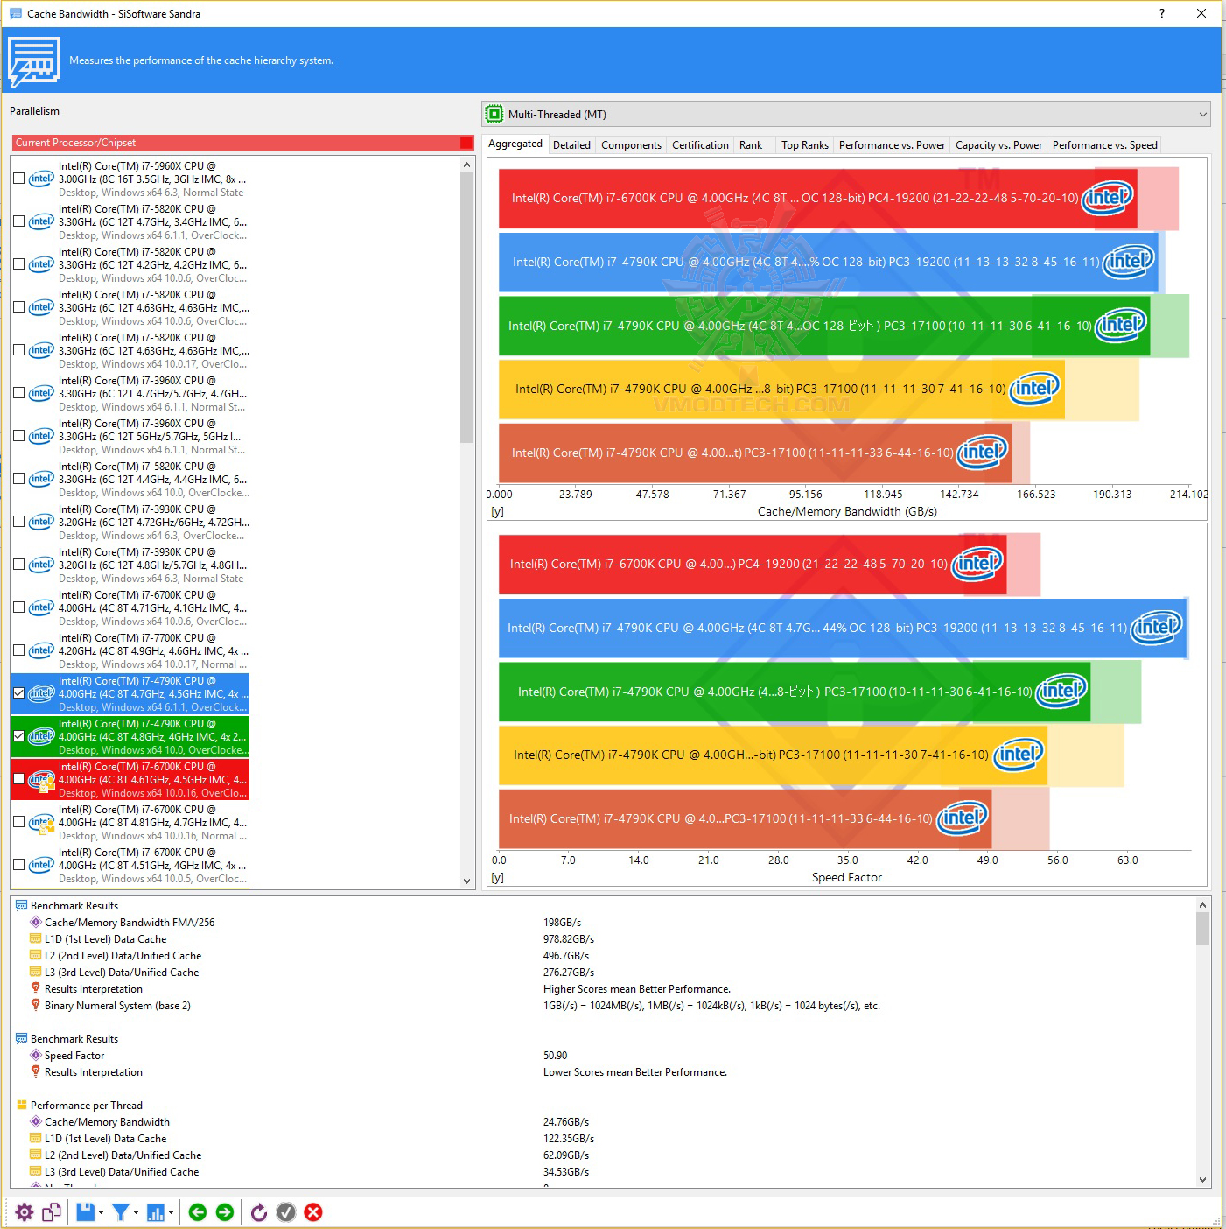Click the processor list scroll-down arrow
The height and width of the screenshot is (1229, 1226).
[x=466, y=881]
